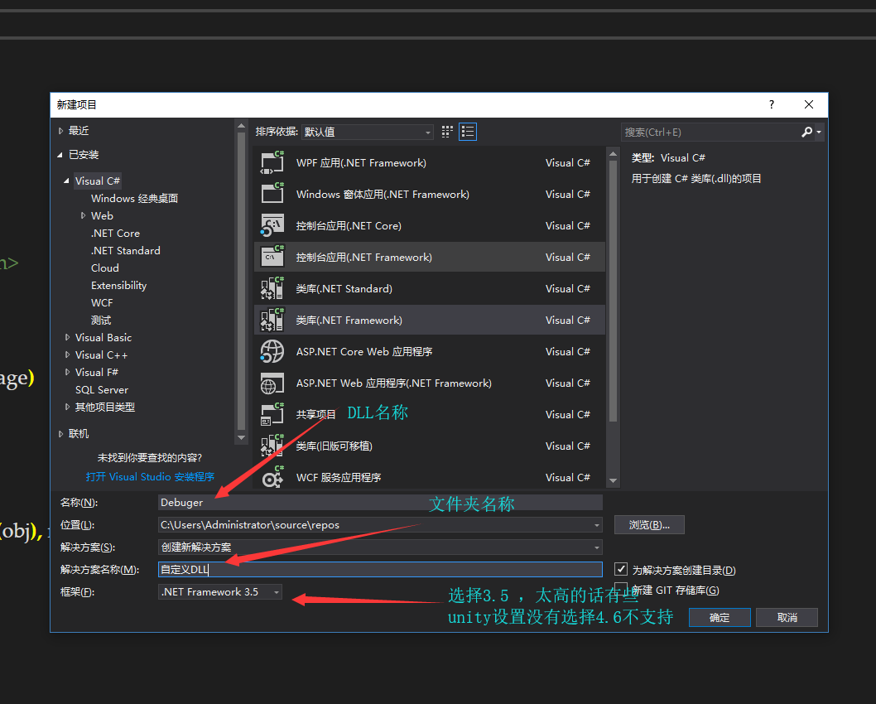Screen dimensions: 876x704
Task: Expand the 其他项目类型 tree node
Action: [67, 407]
